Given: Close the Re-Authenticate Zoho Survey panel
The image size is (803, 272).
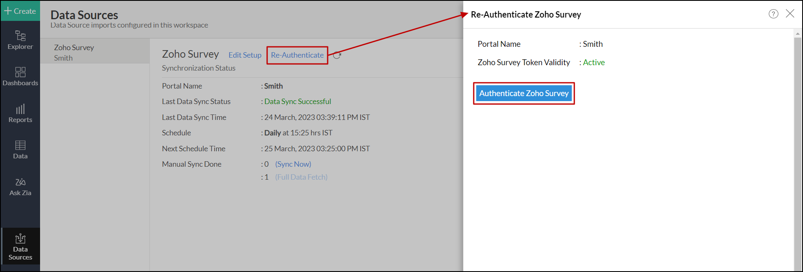Looking at the screenshot, I should [x=790, y=13].
